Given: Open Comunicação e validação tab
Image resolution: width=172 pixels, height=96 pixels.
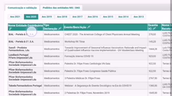Looking at the screenshot, I should point(22,8).
